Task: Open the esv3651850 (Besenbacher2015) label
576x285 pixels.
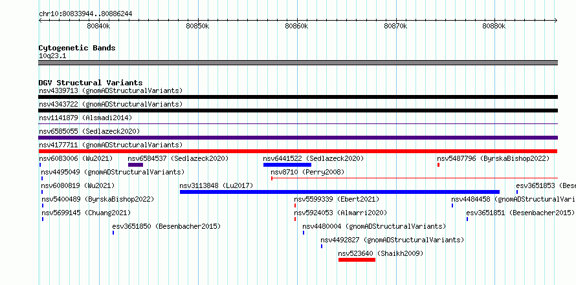Action: [x=166, y=226]
